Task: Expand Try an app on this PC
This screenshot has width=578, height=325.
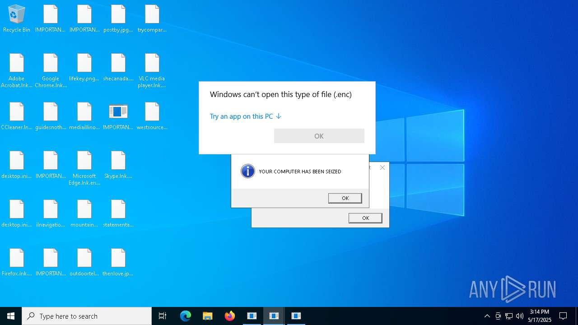Action: tap(246, 116)
